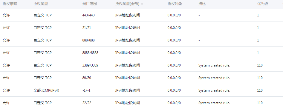
Task: Click IPv4地址段访问 in the 8888/8888 row
Action: pos(127,53)
